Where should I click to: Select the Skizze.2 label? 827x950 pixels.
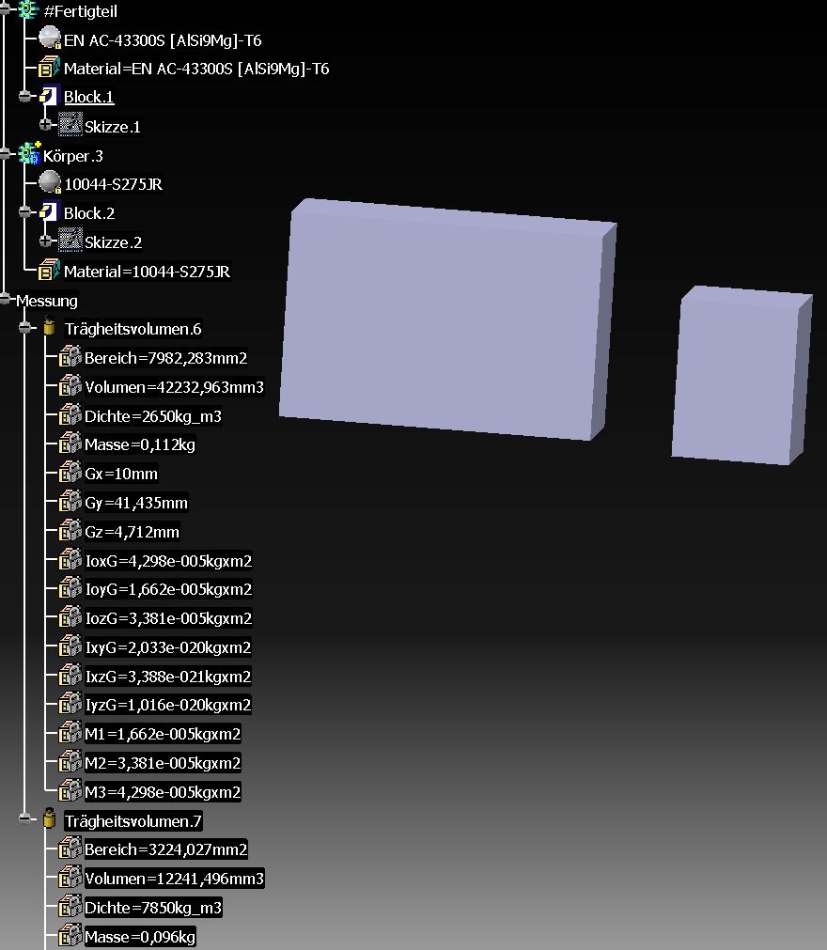coord(114,242)
